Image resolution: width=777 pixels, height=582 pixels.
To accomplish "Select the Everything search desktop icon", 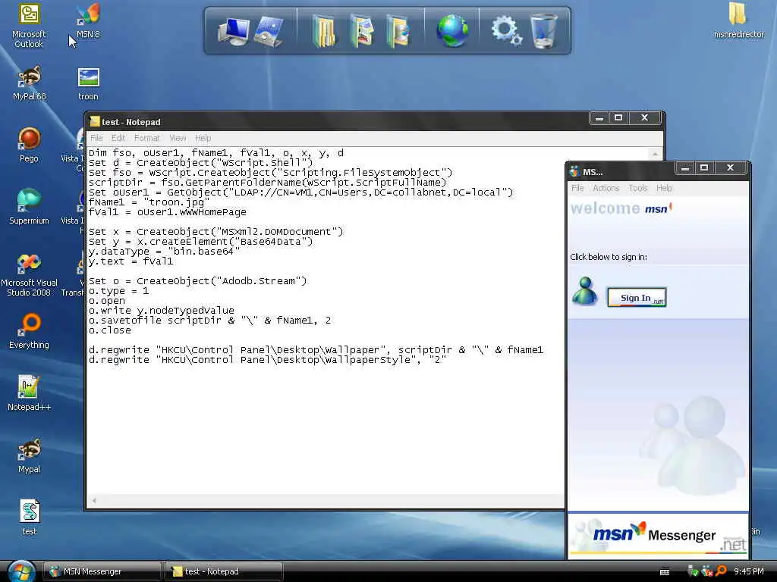I will click(x=29, y=332).
